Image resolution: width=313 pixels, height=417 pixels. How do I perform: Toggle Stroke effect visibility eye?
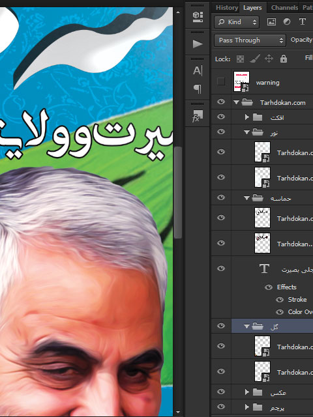(280, 300)
